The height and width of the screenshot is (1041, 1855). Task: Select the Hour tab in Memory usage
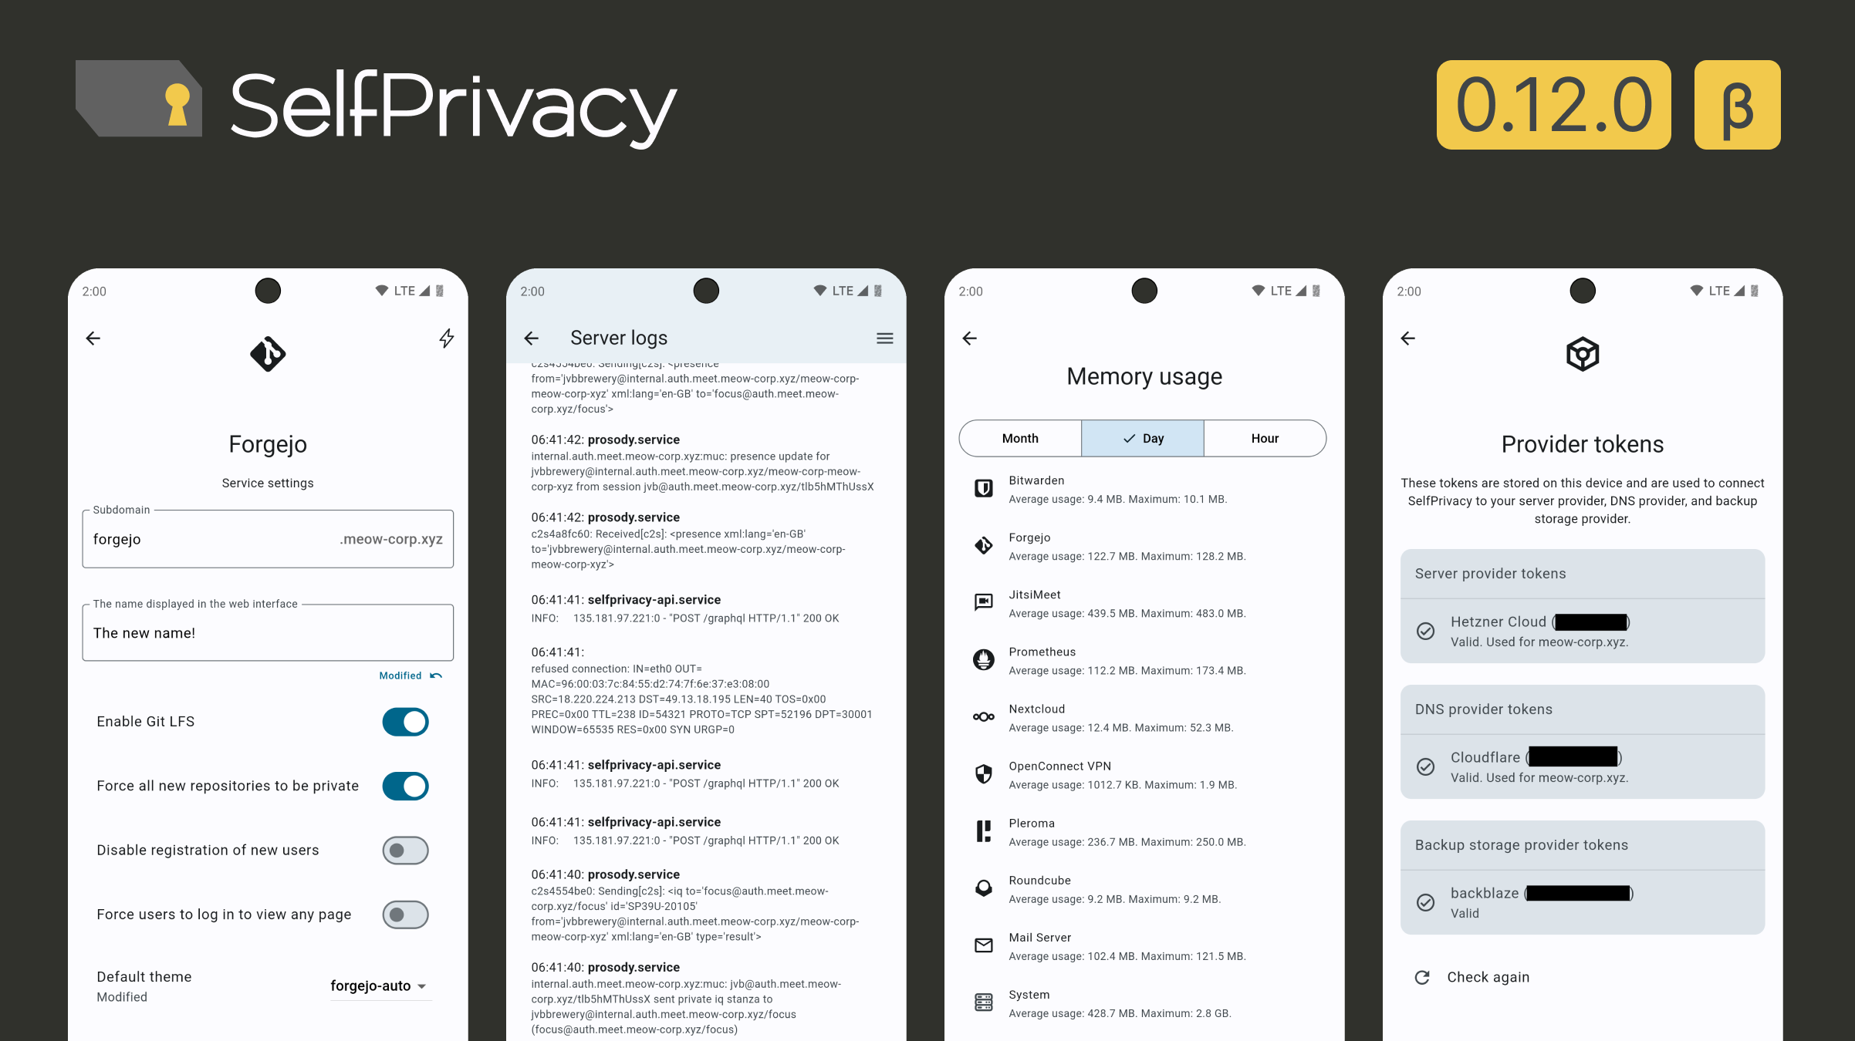pyautogui.click(x=1265, y=438)
